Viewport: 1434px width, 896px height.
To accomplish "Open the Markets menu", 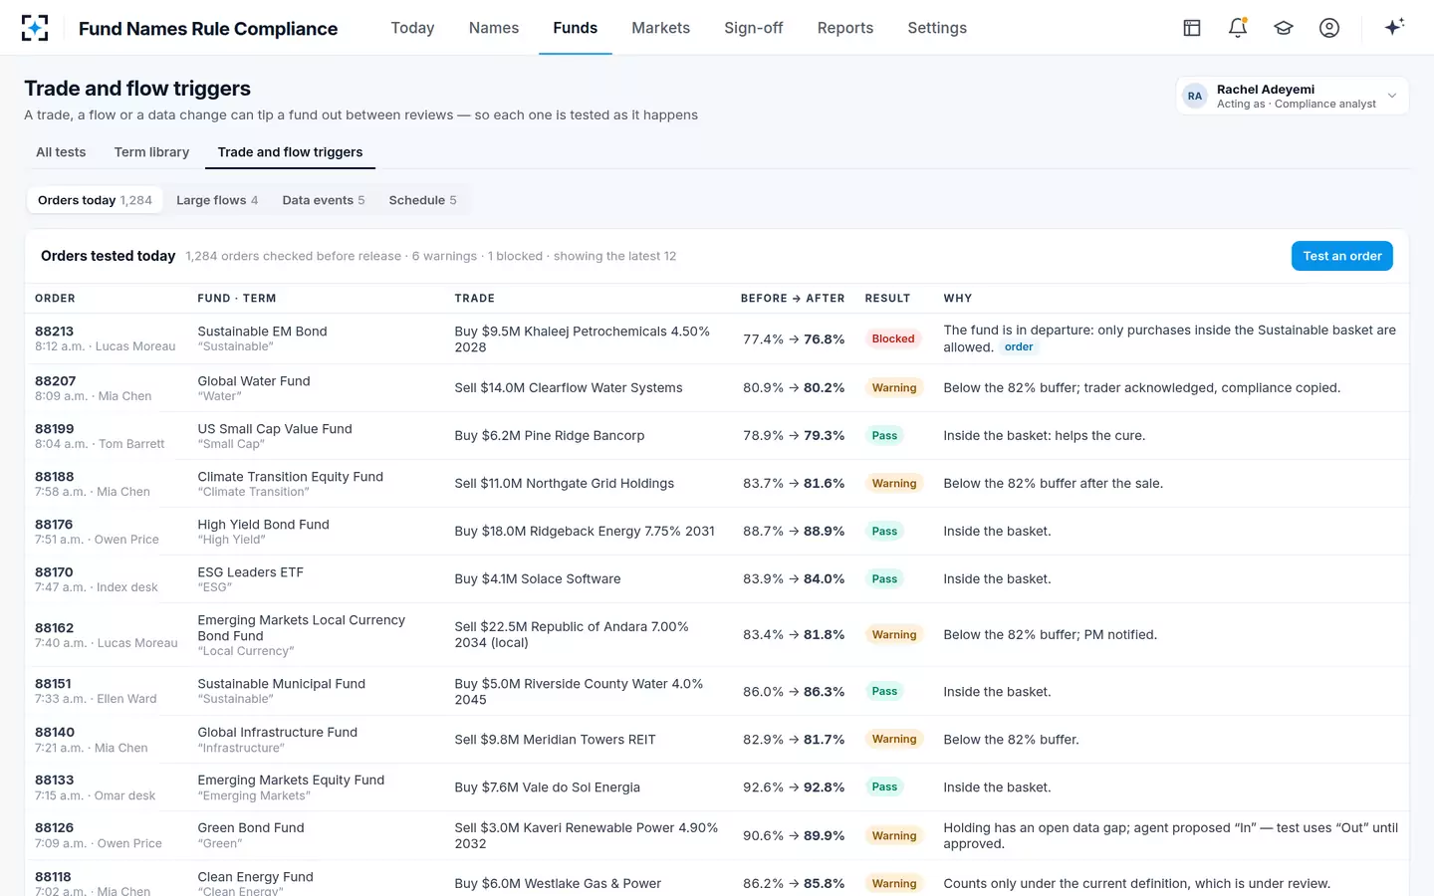I will tap(660, 28).
